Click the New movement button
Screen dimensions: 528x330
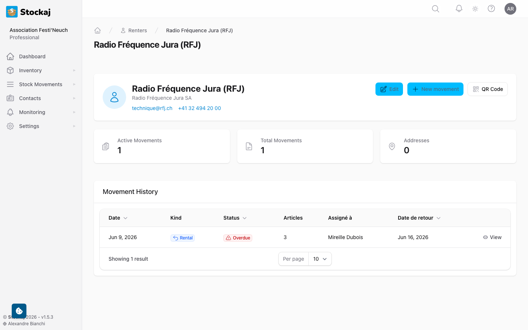tap(435, 89)
